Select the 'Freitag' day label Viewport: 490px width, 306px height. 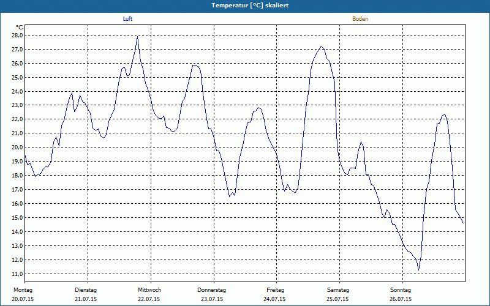coord(275,290)
